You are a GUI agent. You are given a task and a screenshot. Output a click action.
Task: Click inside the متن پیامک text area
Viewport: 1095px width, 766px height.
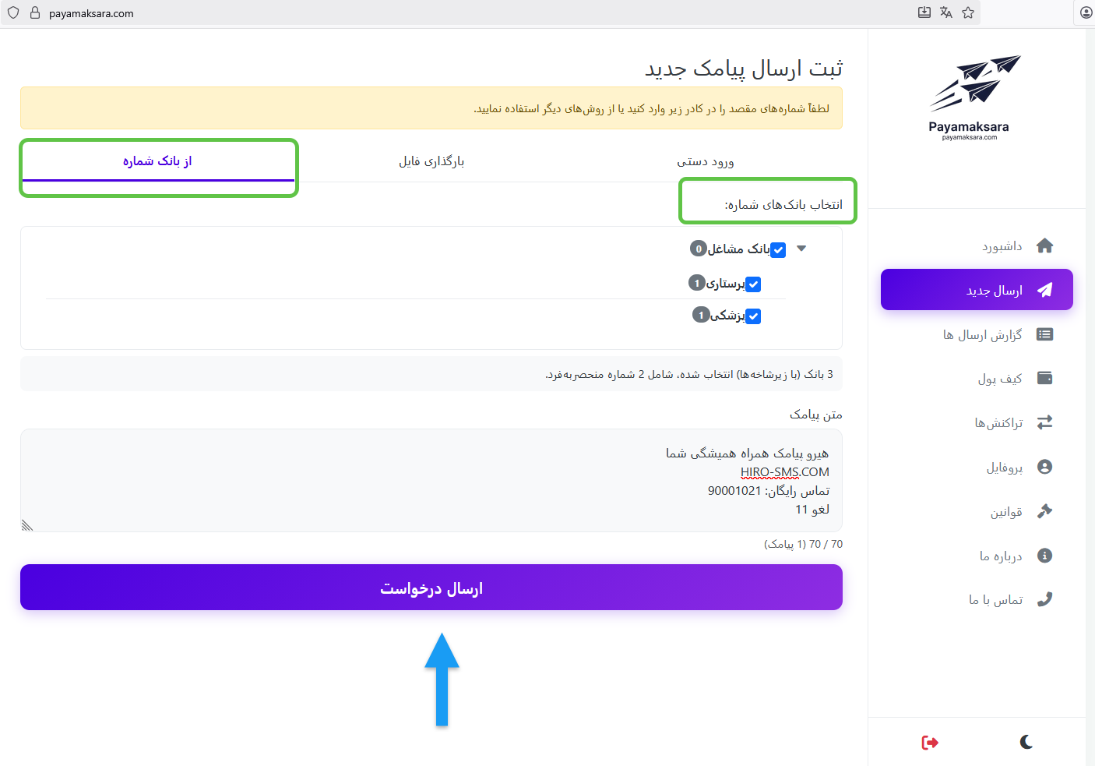click(x=431, y=481)
